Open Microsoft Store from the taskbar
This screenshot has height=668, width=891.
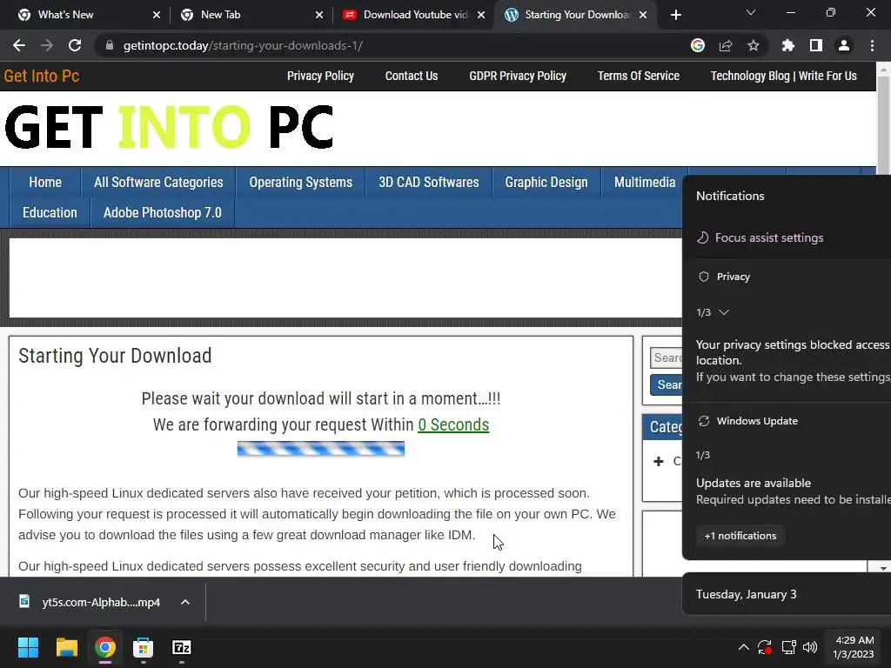pyautogui.click(x=144, y=647)
